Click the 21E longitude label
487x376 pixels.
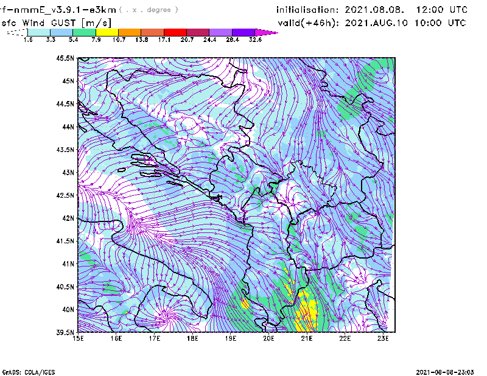pyautogui.click(x=307, y=338)
